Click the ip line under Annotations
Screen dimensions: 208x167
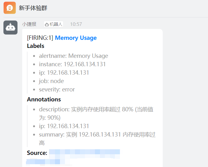tap(64, 126)
